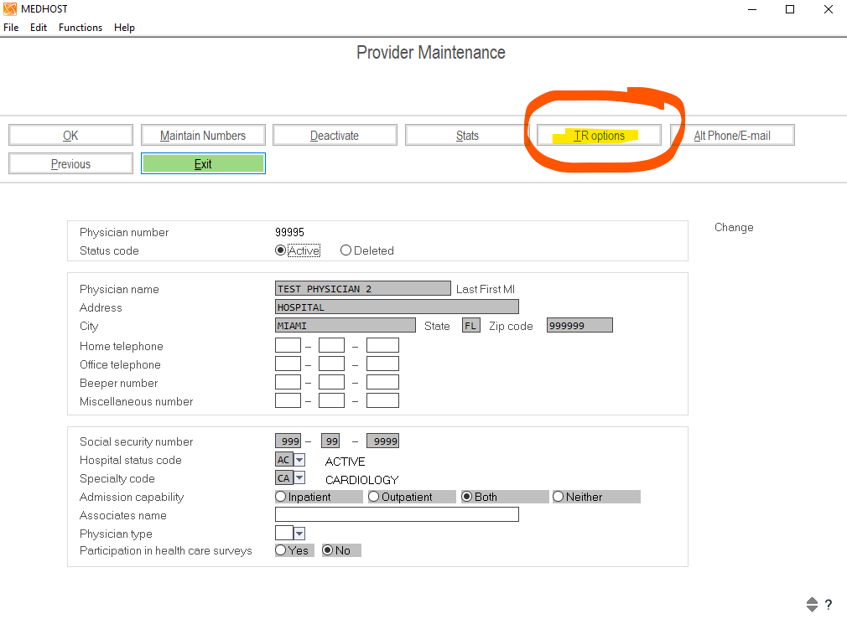Viewport: 847px width, 619px height.
Task: Select Neither for admission capability
Action: pyautogui.click(x=559, y=497)
